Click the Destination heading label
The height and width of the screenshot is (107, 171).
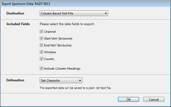click(15, 13)
